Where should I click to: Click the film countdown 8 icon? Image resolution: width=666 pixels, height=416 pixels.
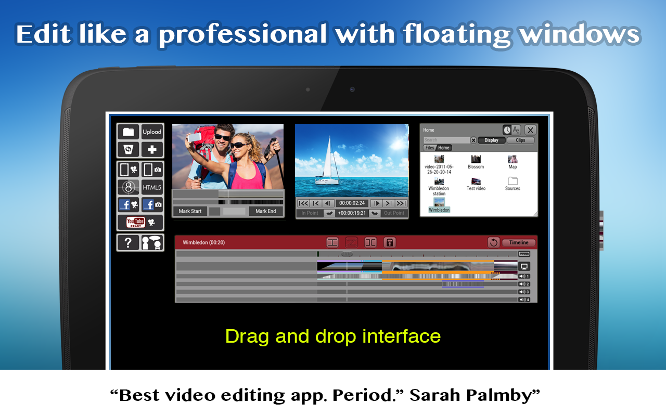tap(129, 187)
